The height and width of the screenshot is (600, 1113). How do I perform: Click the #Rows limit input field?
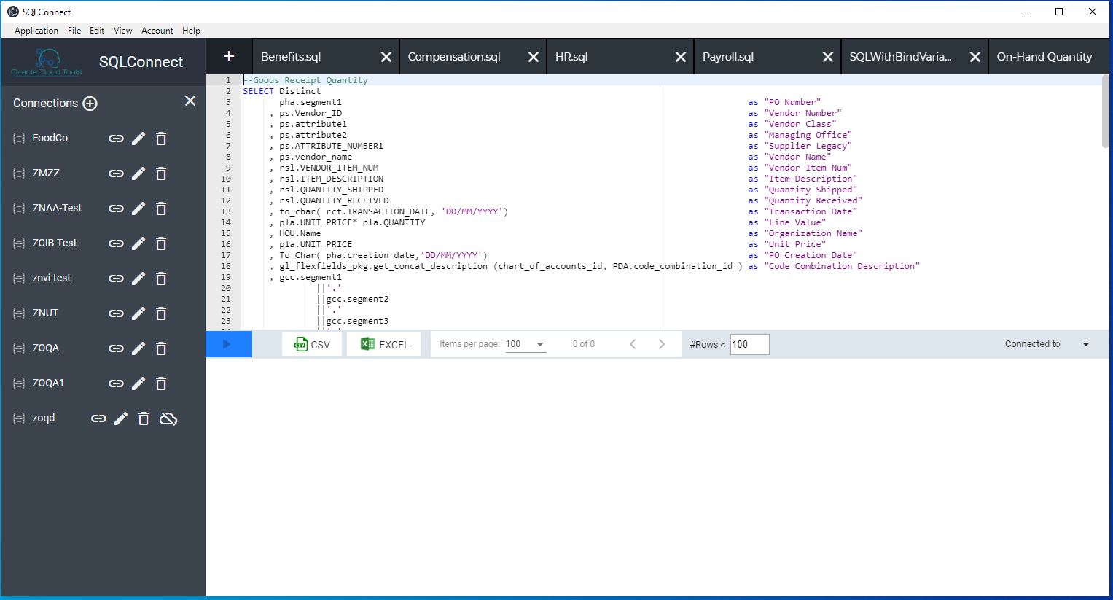click(x=749, y=344)
